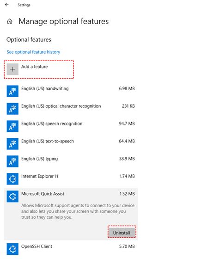Select the Add a feature label
Screen dimensions: 219x259
coord(35,67)
